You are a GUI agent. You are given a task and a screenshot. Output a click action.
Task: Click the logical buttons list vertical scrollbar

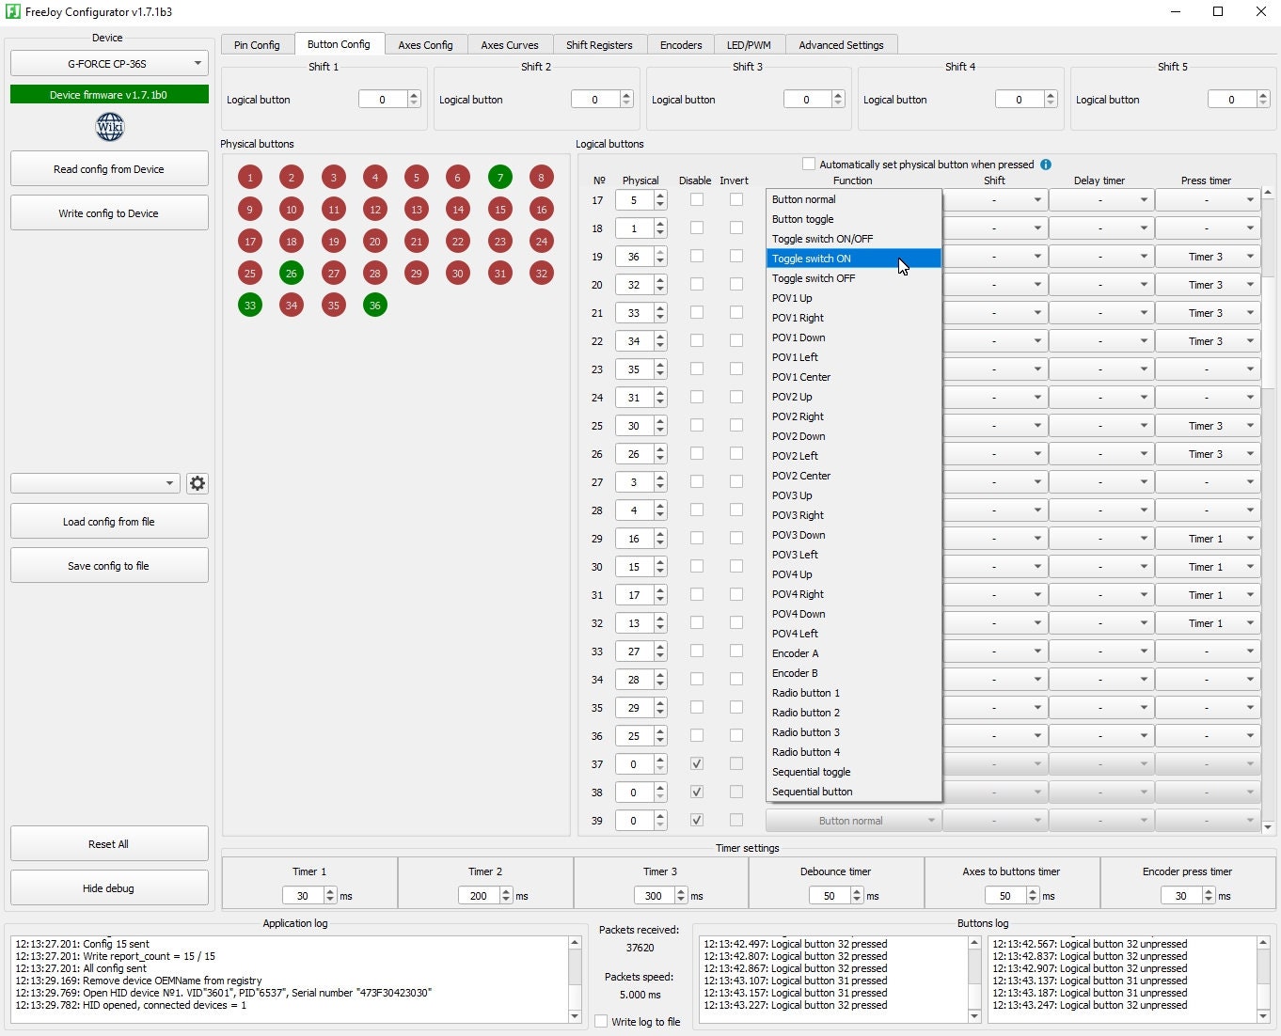[x=1268, y=508]
